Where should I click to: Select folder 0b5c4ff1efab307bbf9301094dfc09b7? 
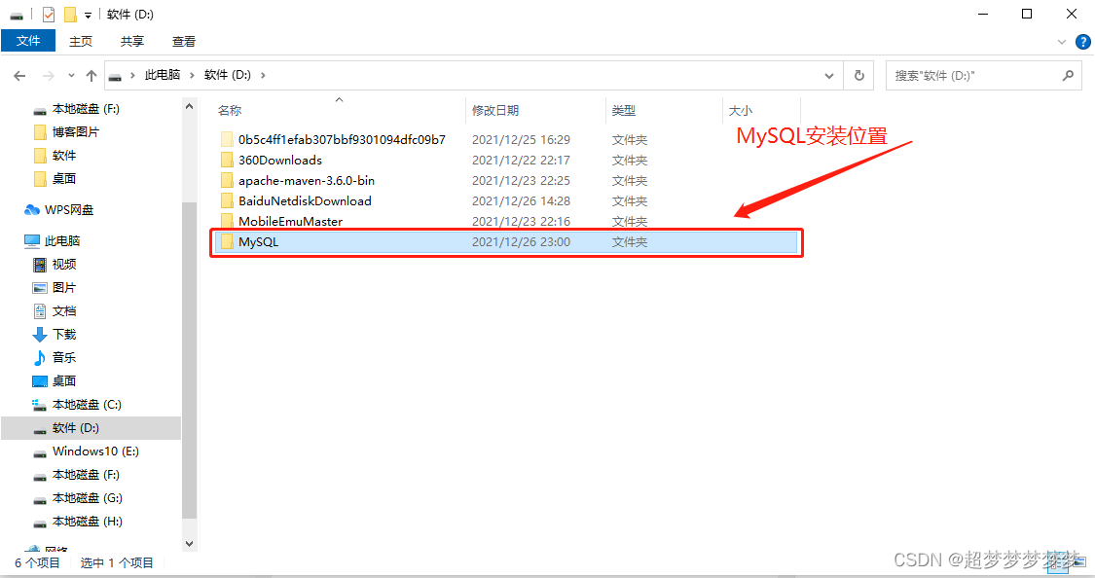[x=342, y=139]
